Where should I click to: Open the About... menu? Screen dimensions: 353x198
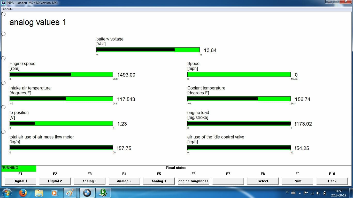click(x=8, y=9)
